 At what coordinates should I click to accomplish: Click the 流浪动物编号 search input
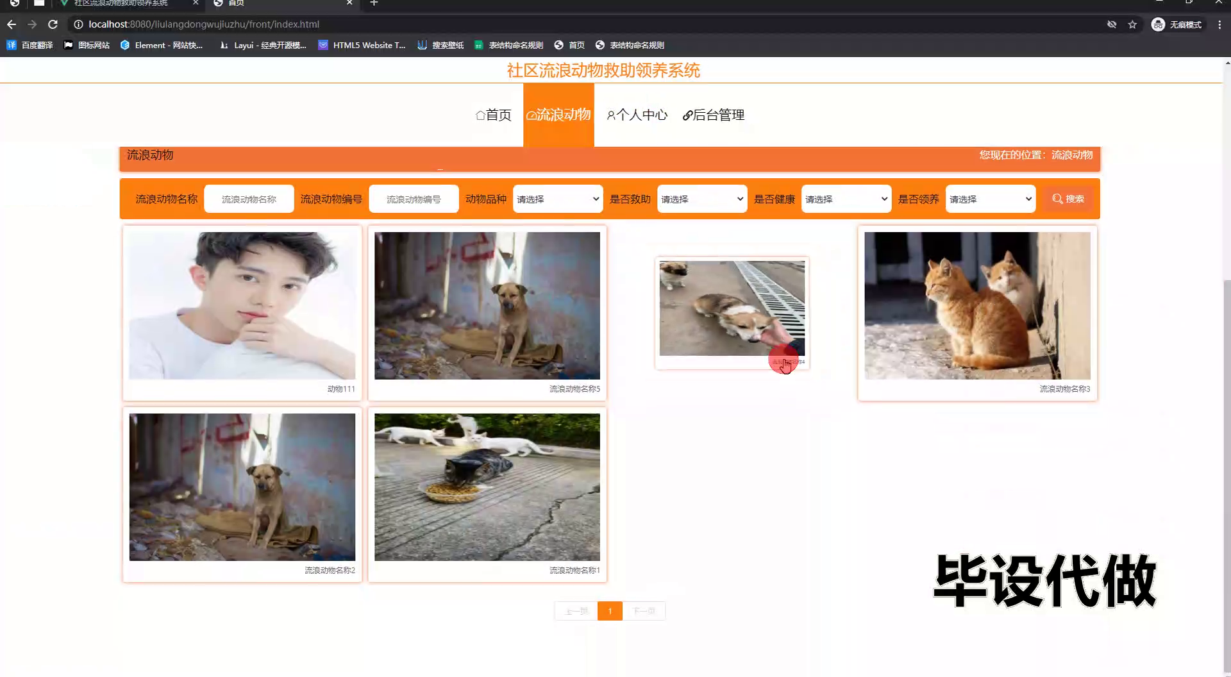point(414,199)
